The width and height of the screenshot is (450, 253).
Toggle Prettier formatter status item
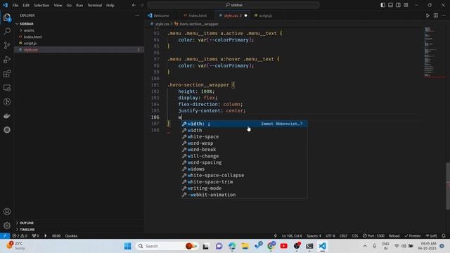413,236
